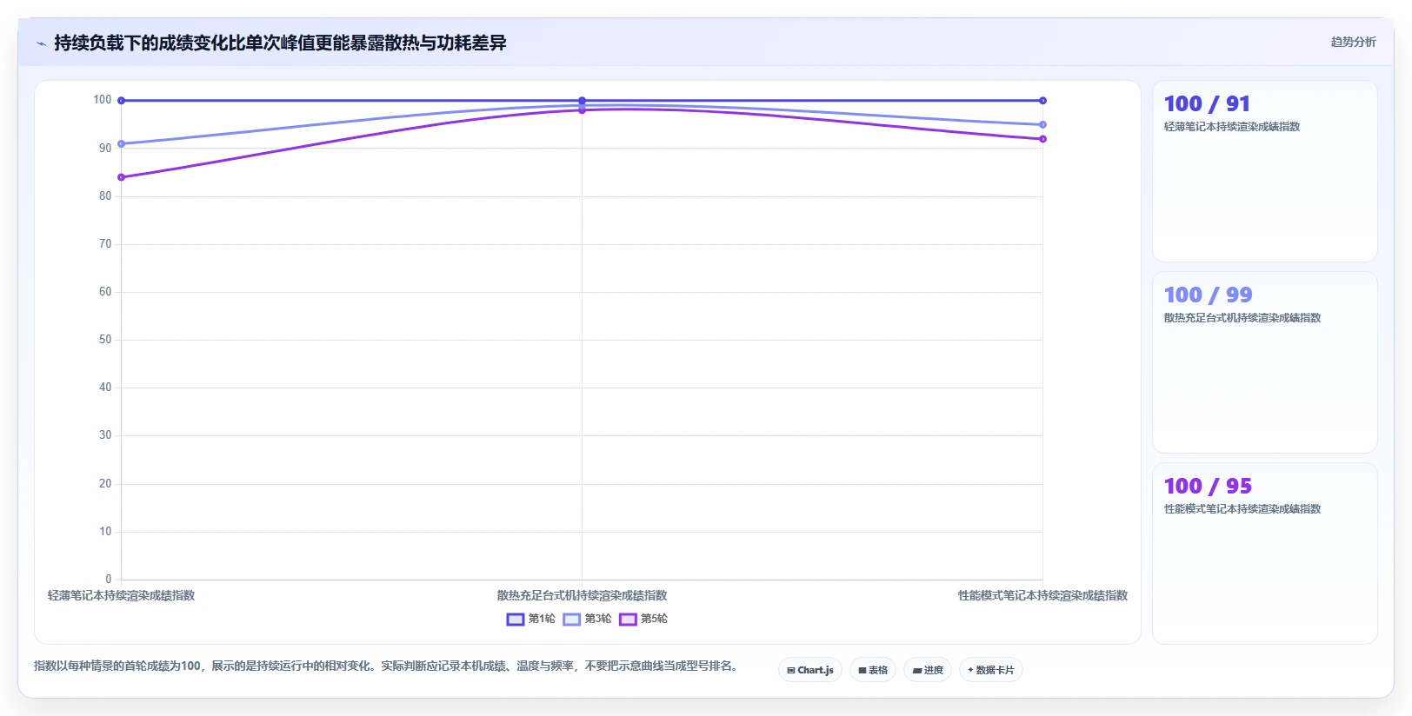
Task: Click the y-axis tick label 10
Action: click(105, 532)
